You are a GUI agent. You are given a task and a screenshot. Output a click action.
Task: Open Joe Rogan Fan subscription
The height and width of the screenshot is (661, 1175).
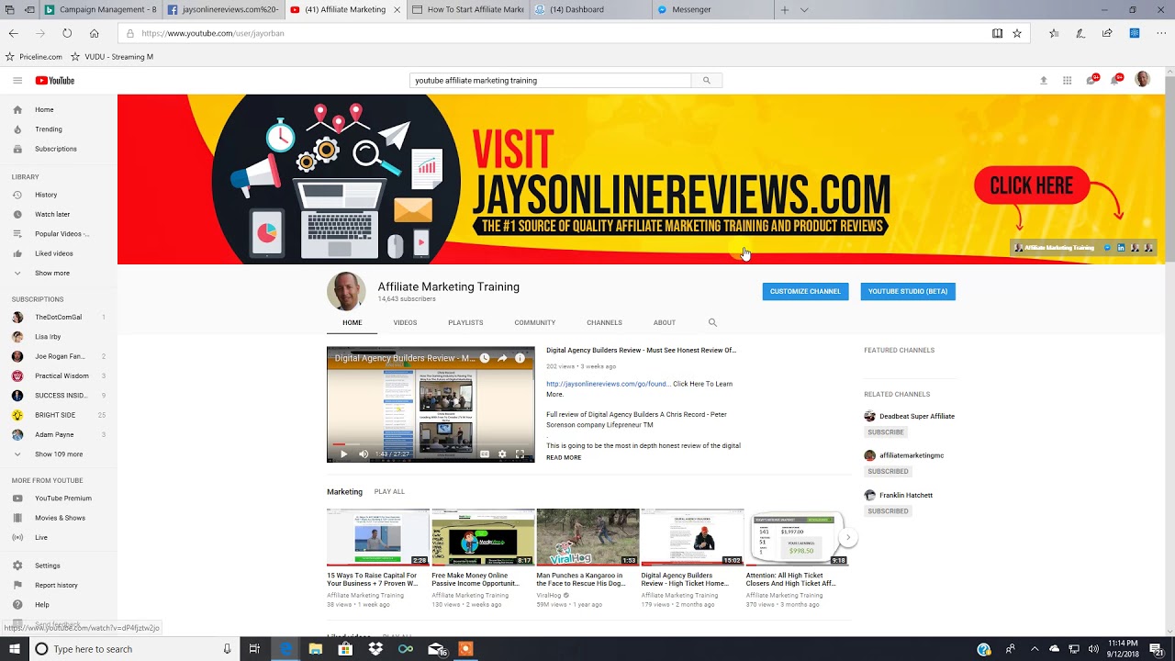(59, 356)
